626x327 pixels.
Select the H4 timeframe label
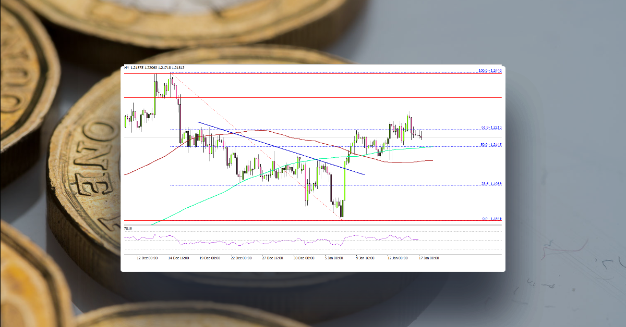126,68
